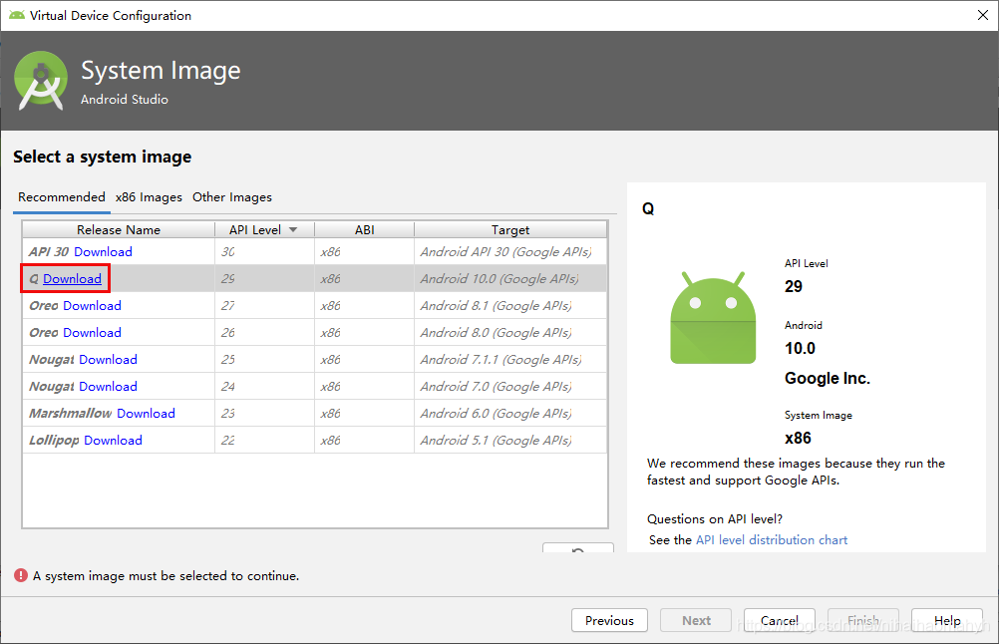The image size is (999, 644).
Task: Open the API level distribution chart link
Action: [772, 540]
